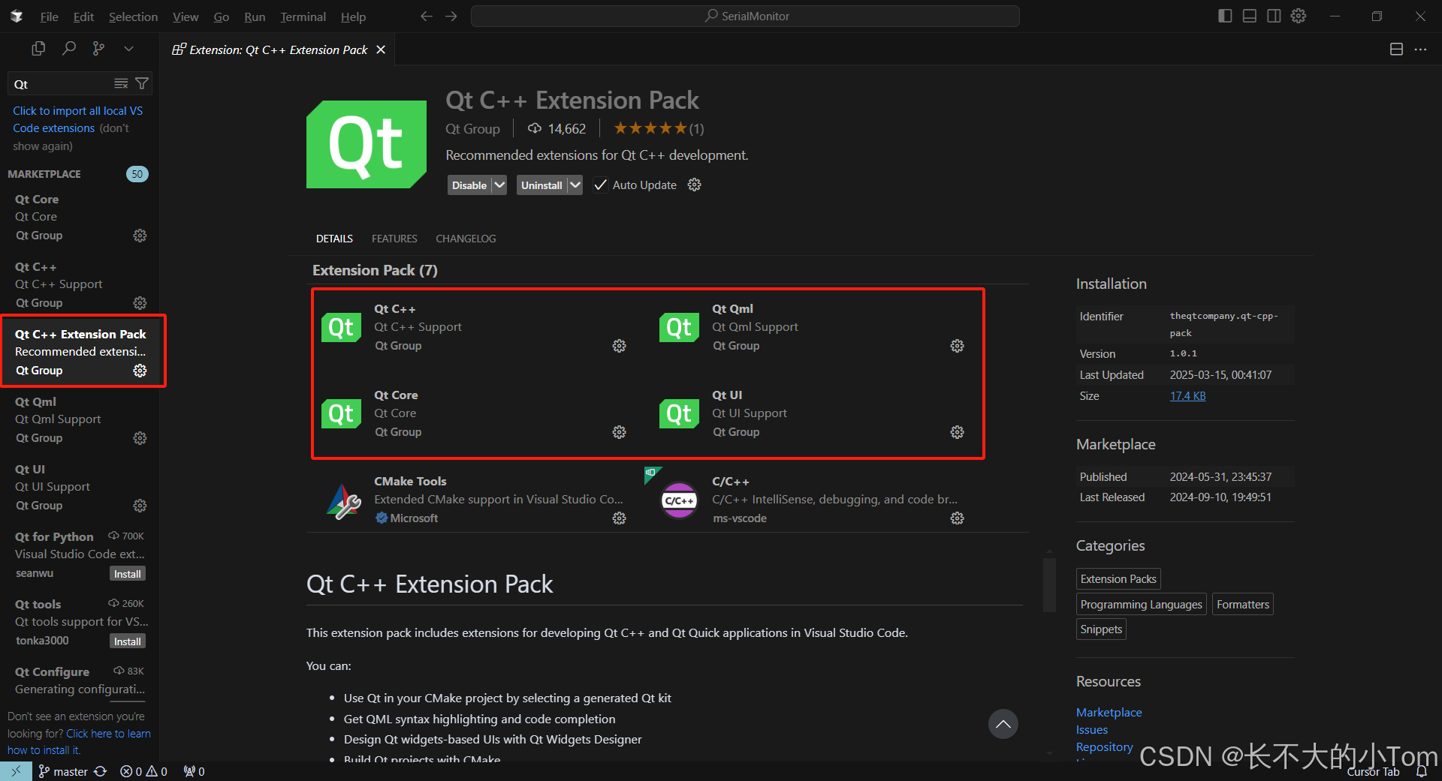1442x781 pixels.
Task: Open errors and warnings count in status bar
Action: [x=143, y=771]
